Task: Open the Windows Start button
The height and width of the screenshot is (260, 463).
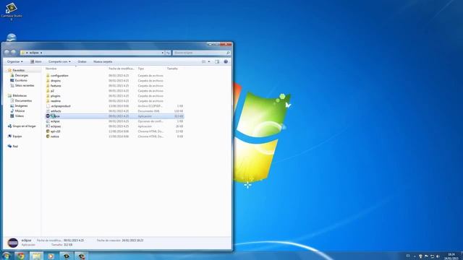Action: coord(7,256)
